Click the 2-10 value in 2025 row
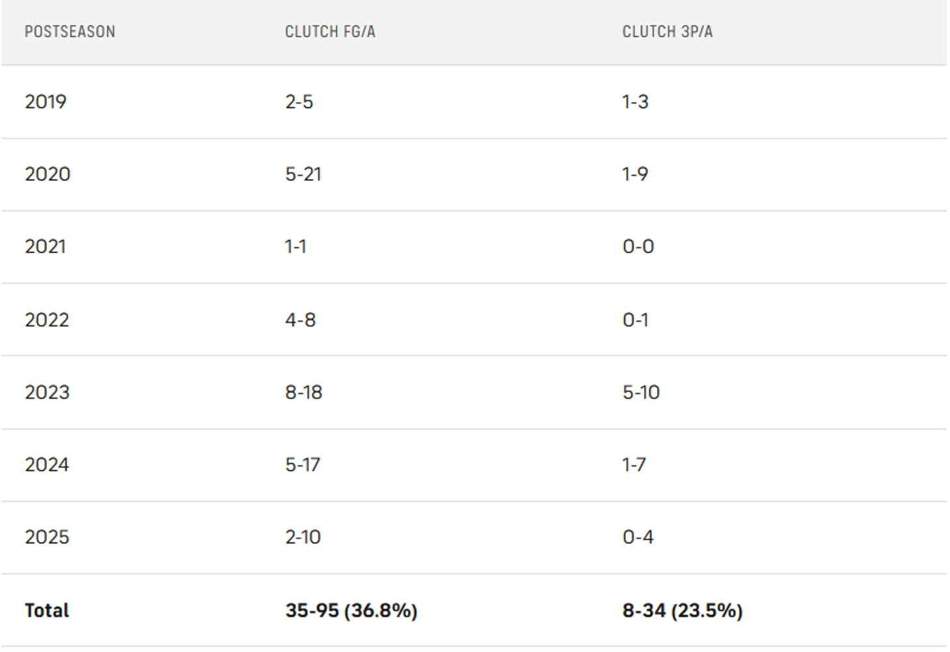Image resolution: width=950 pixels, height=652 pixels. pyautogui.click(x=303, y=537)
